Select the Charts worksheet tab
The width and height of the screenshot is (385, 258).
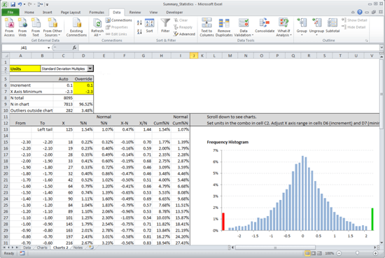(42, 248)
